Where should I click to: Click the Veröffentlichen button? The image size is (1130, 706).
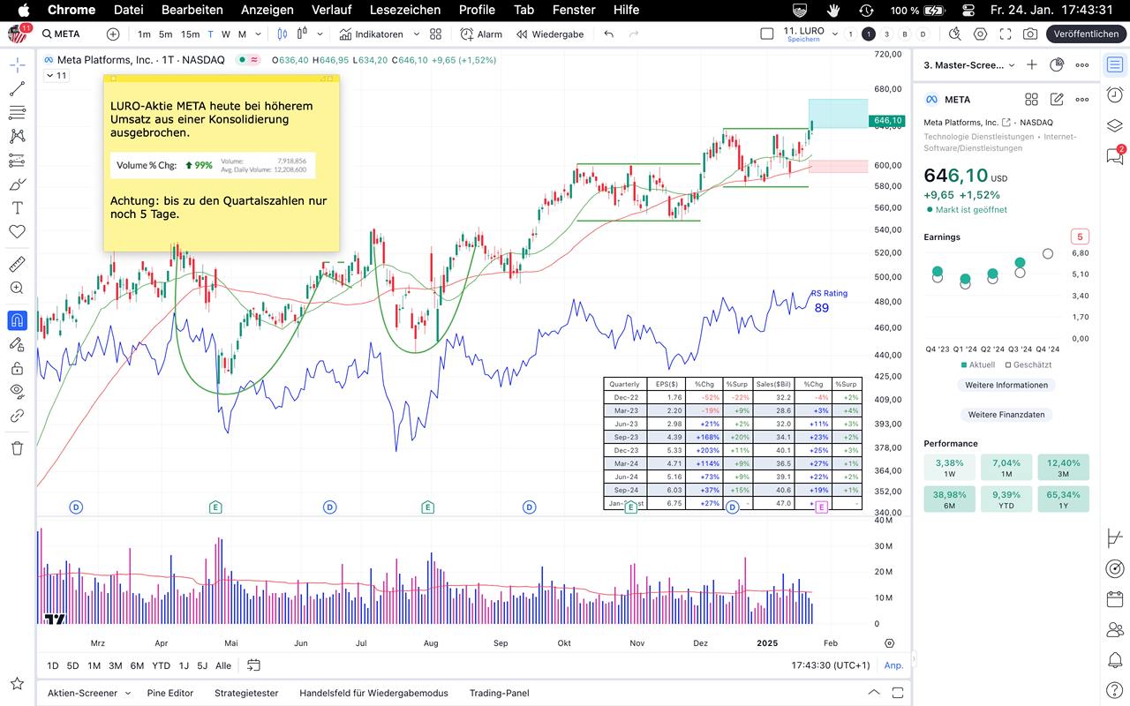coord(1086,34)
